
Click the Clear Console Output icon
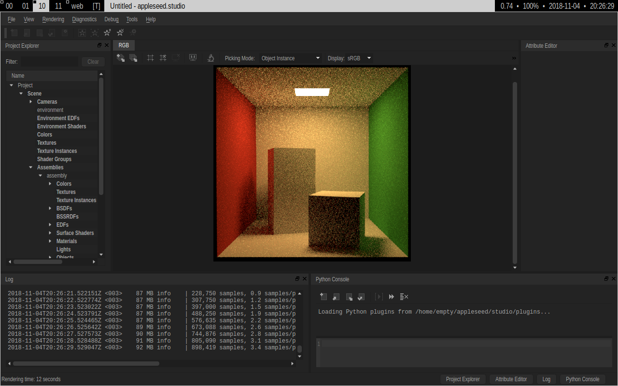404,297
